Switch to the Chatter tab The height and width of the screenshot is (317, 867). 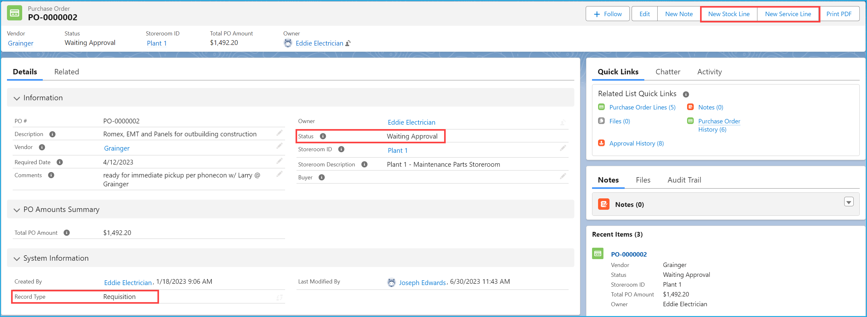[x=668, y=71]
